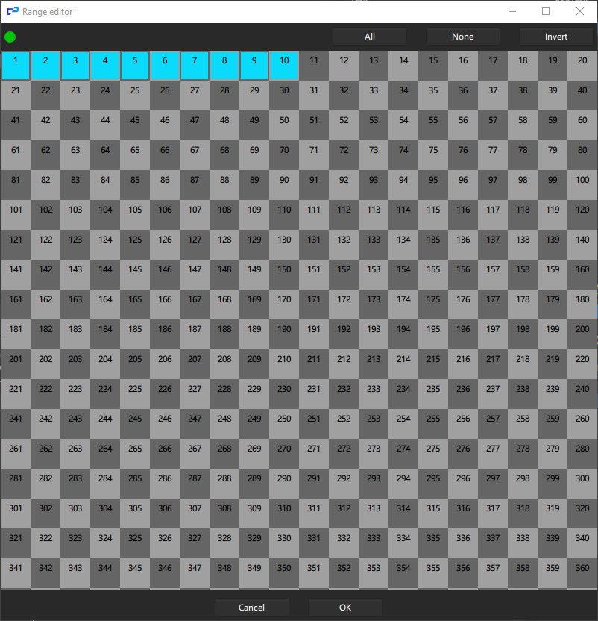Image resolution: width=598 pixels, height=621 pixels.
Task: Confirm the range with OK
Action: [344, 607]
